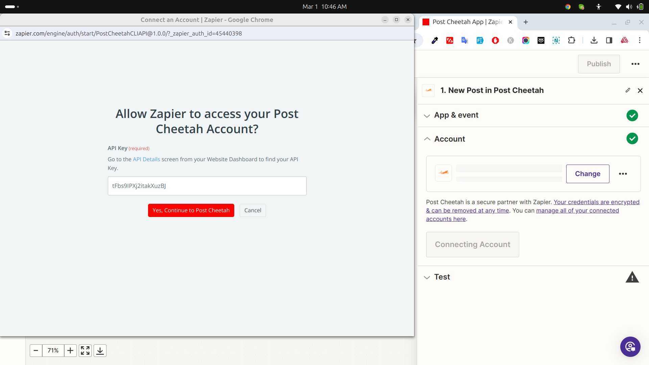Click the Chrome icon in system tray

coord(568,7)
